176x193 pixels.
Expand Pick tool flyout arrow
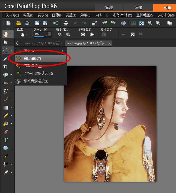click(11, 42)
